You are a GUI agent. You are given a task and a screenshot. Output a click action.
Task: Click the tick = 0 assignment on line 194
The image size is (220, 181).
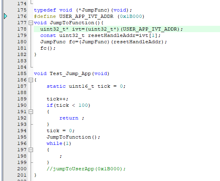tap(60, 131)
